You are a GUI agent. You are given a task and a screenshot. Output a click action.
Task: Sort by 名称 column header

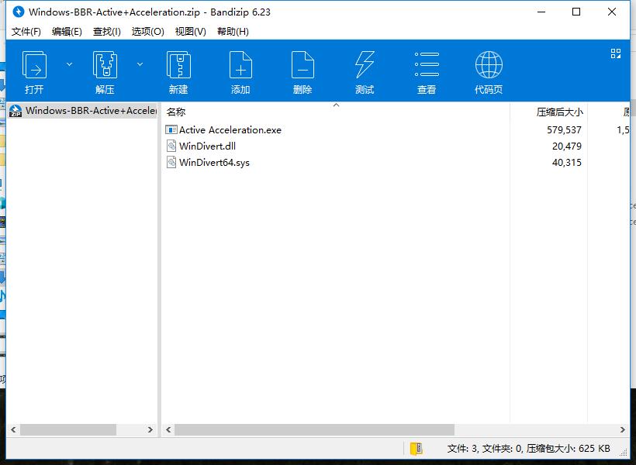click(176, 112)
